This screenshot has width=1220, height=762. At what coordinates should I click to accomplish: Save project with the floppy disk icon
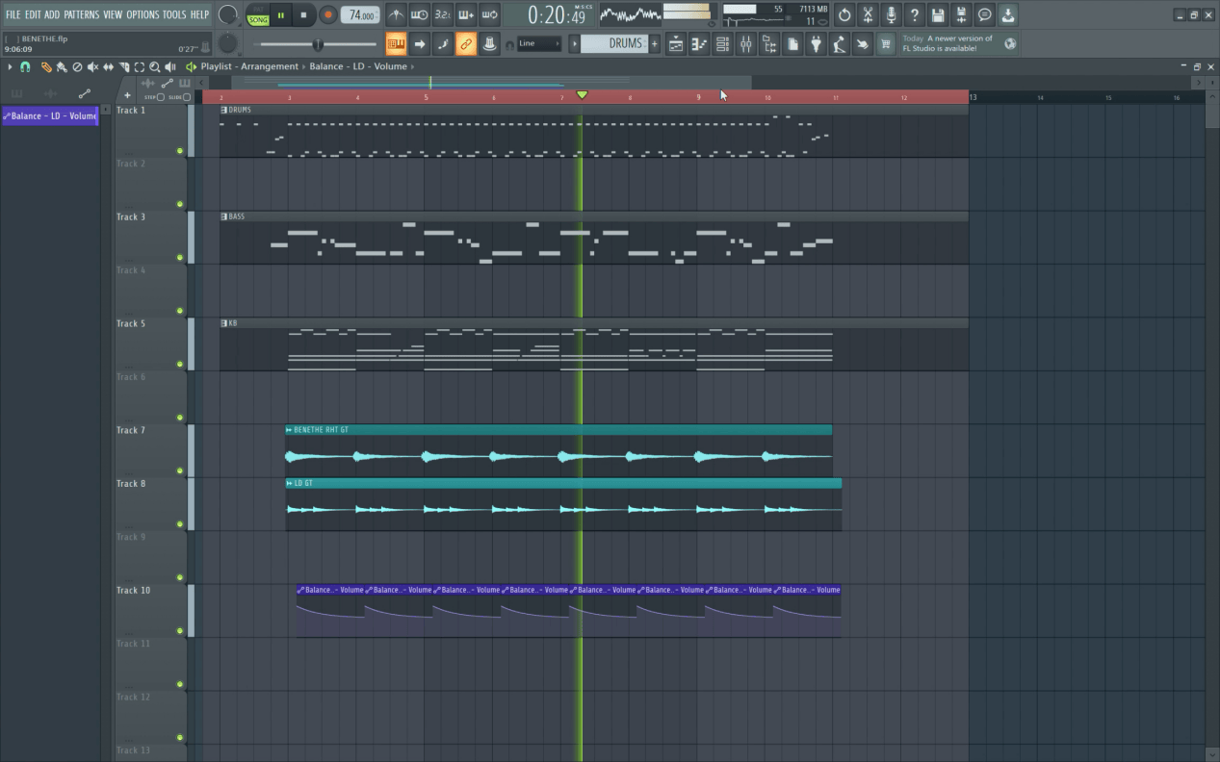(938, 14)
